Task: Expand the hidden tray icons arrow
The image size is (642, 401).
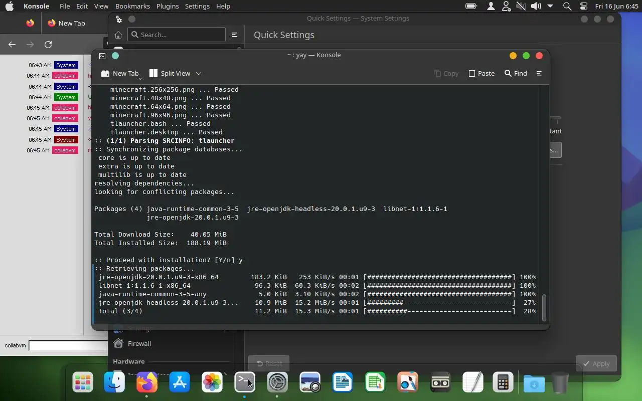Action: 550,6
